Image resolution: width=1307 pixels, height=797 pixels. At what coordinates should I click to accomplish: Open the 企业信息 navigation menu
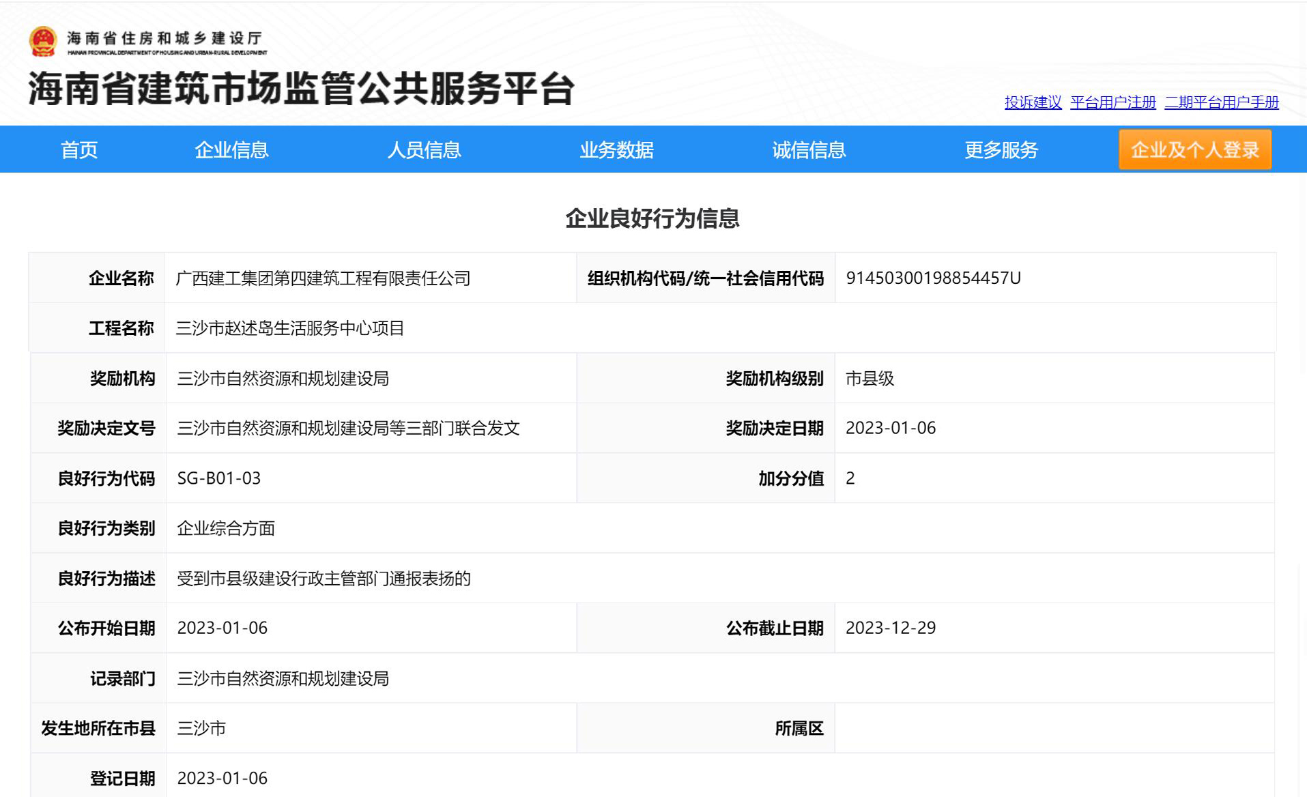(x=231, y=149)
